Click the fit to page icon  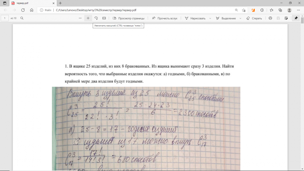(x=104, y=18)
